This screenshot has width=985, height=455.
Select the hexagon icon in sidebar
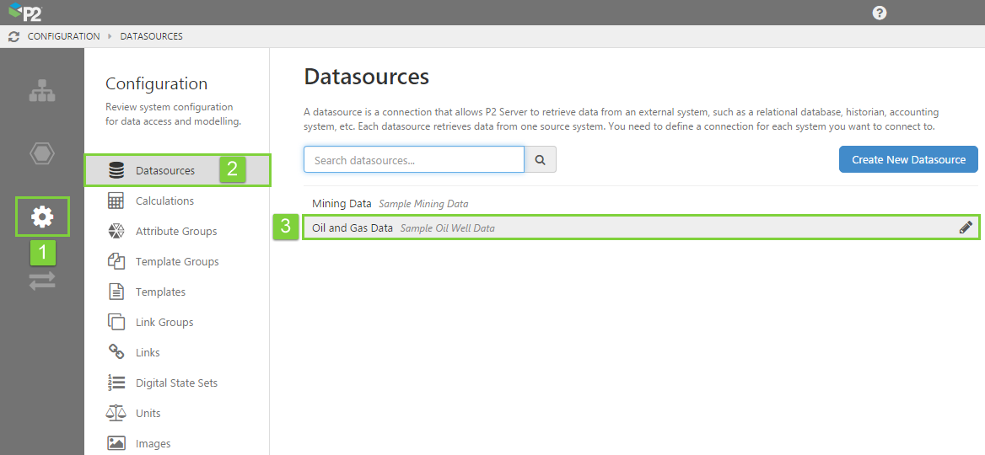42,153
